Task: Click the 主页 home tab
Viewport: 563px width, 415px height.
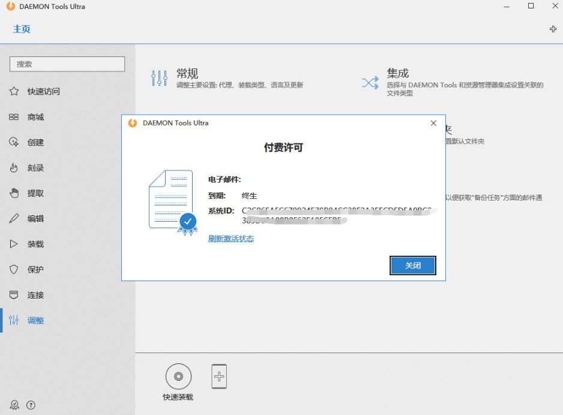Action: coord(22,29)
